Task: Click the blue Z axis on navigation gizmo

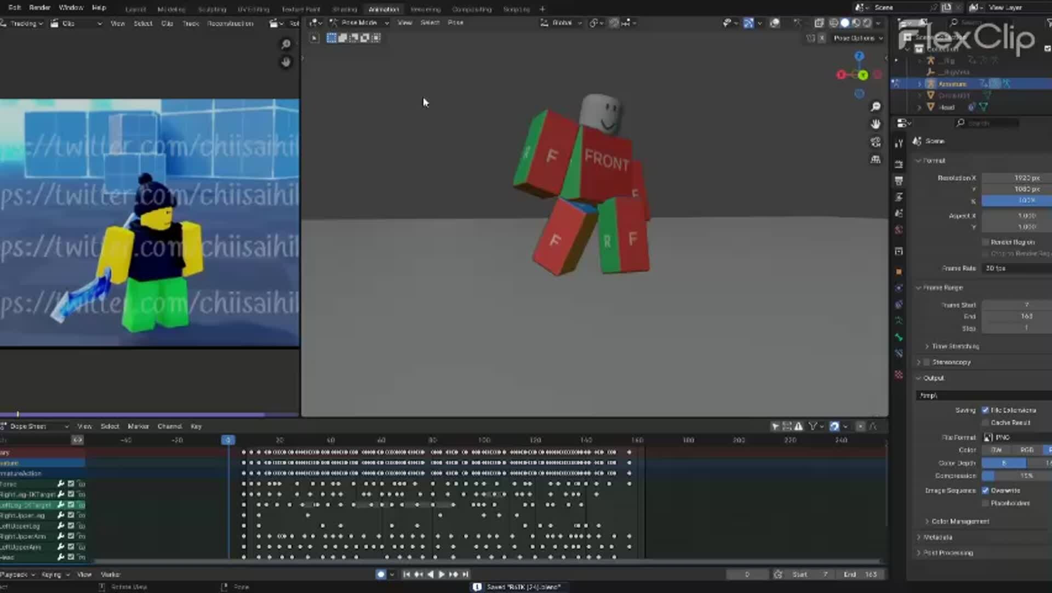Action: click(859, 56)
